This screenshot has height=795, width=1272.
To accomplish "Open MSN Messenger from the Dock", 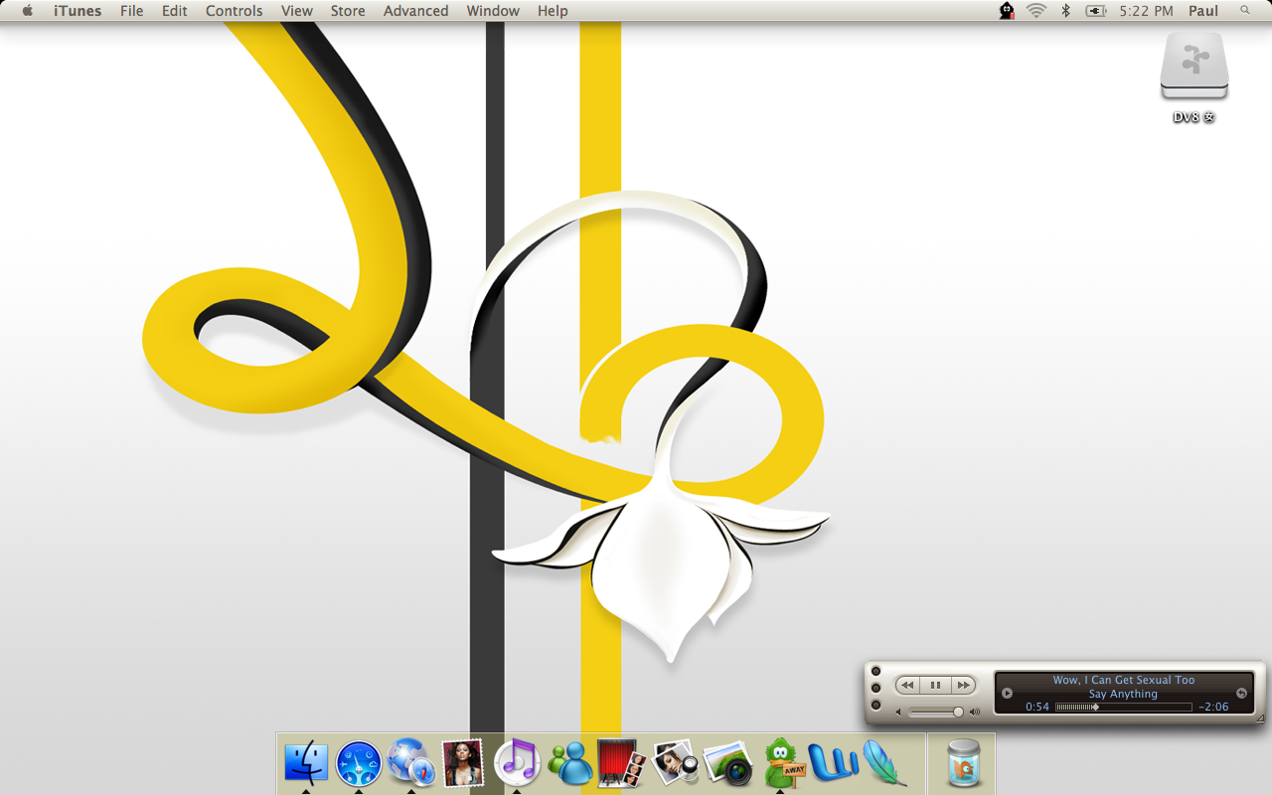I will pyautogui.click(x=569, y=764).
